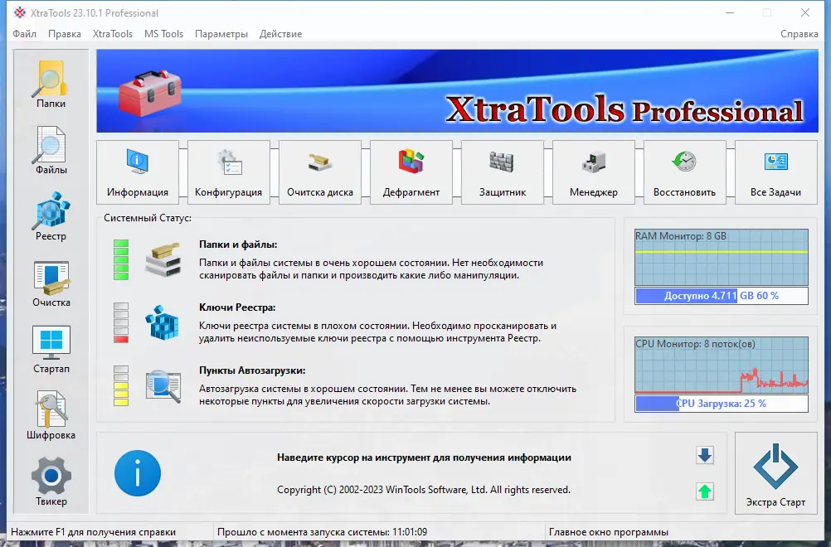Click the Ключи Реестра heading

click(237, 307)
